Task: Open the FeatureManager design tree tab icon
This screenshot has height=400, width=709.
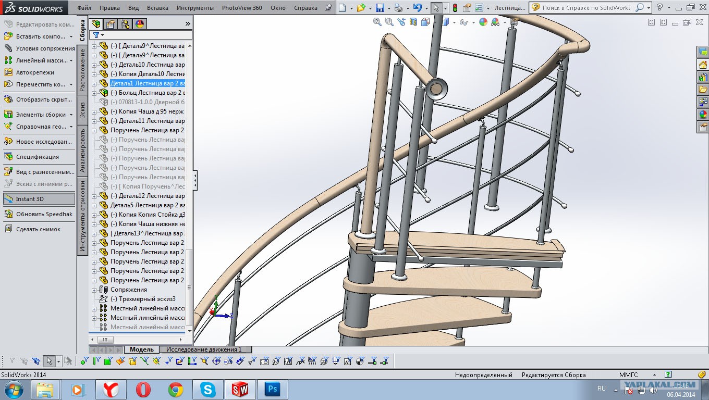Action: point(96,24)
